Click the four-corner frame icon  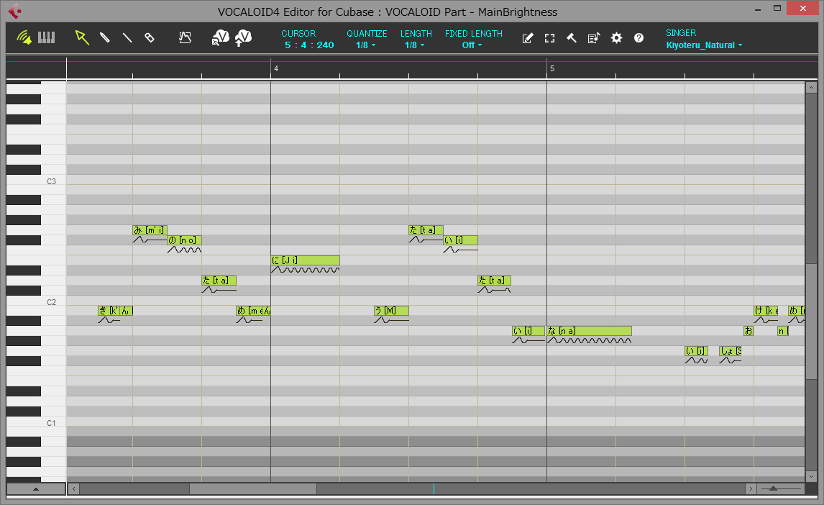[549, 38]
